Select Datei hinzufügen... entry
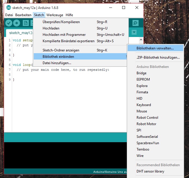Viewport: 189px width, 178px height. [80, 63]
